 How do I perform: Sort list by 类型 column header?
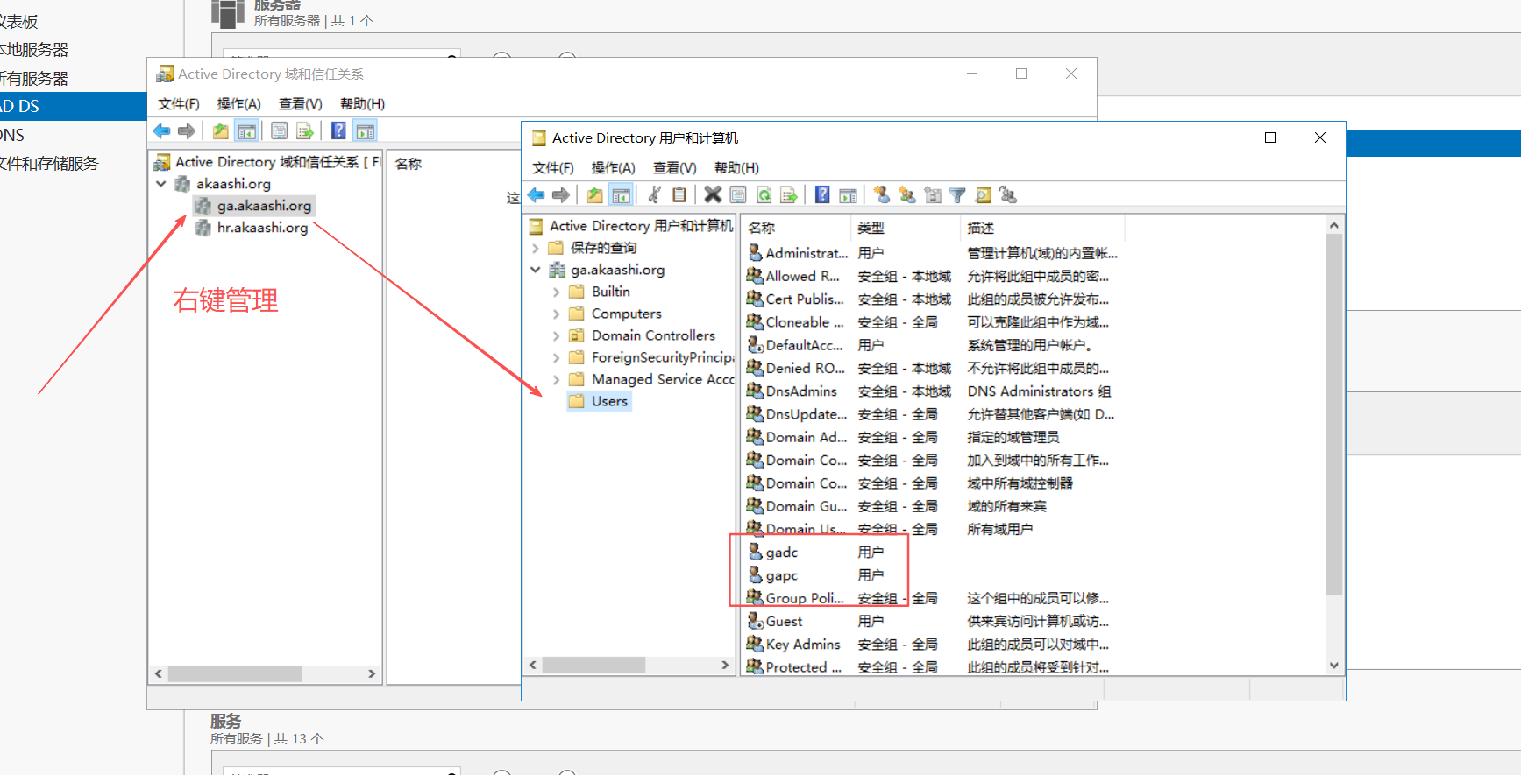click(906, 228)
